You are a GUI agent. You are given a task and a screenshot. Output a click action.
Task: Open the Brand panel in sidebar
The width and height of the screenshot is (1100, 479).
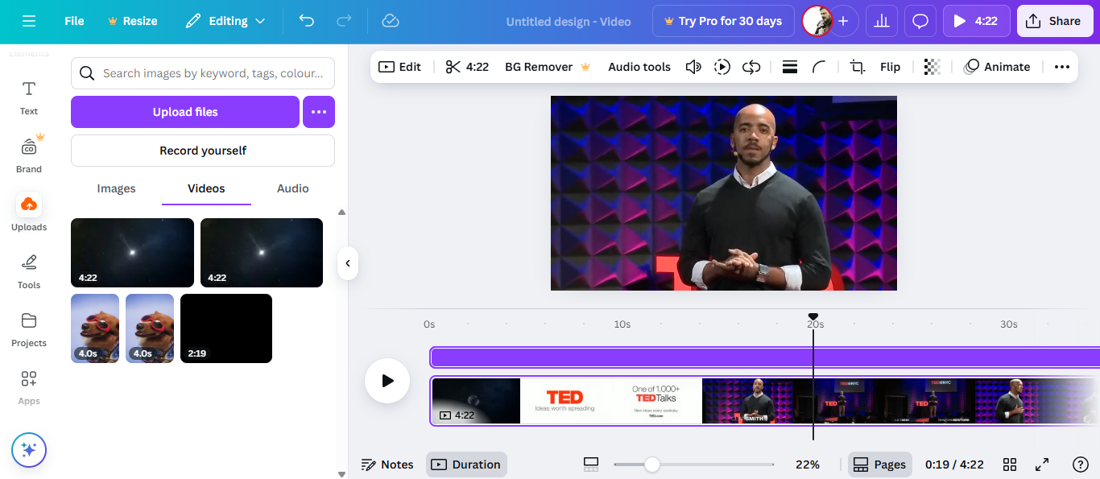tap(29, 155)
